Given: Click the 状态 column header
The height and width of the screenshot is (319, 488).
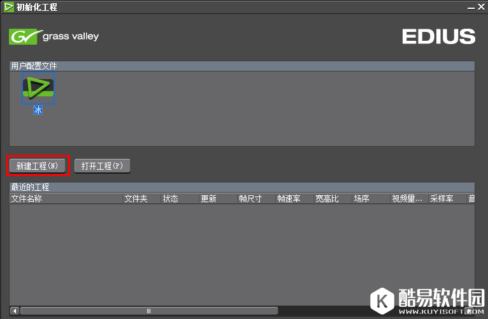Looking at the screenshot, I should pos(180,198).
